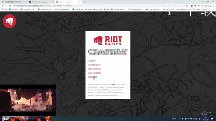
Task: Click the last red link under the cursor
Action: (93, 77)
